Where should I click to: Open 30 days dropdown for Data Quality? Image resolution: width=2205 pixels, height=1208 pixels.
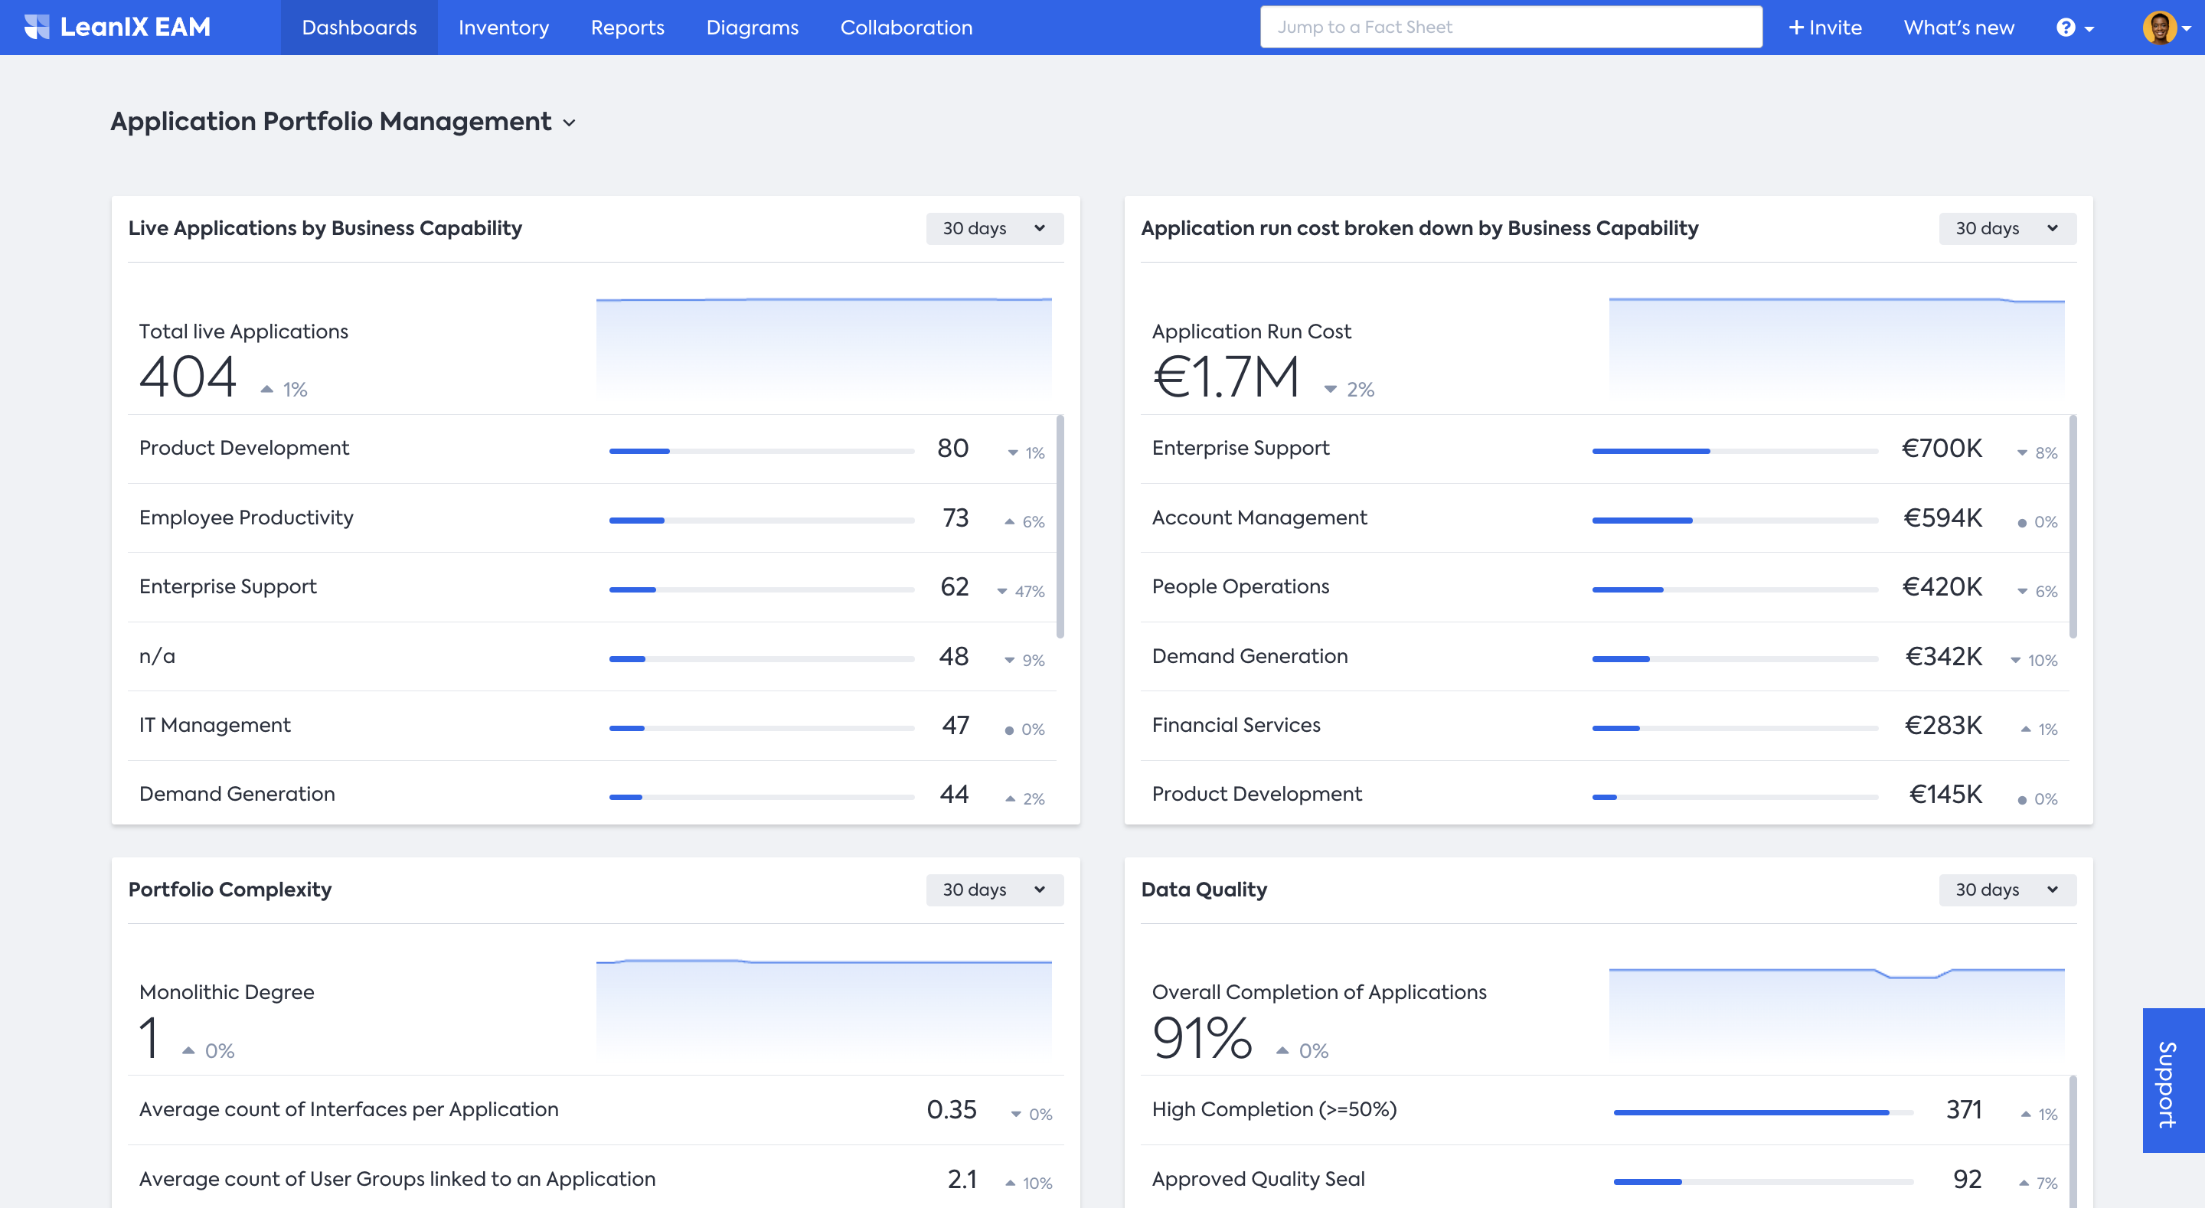point(2007,890)
